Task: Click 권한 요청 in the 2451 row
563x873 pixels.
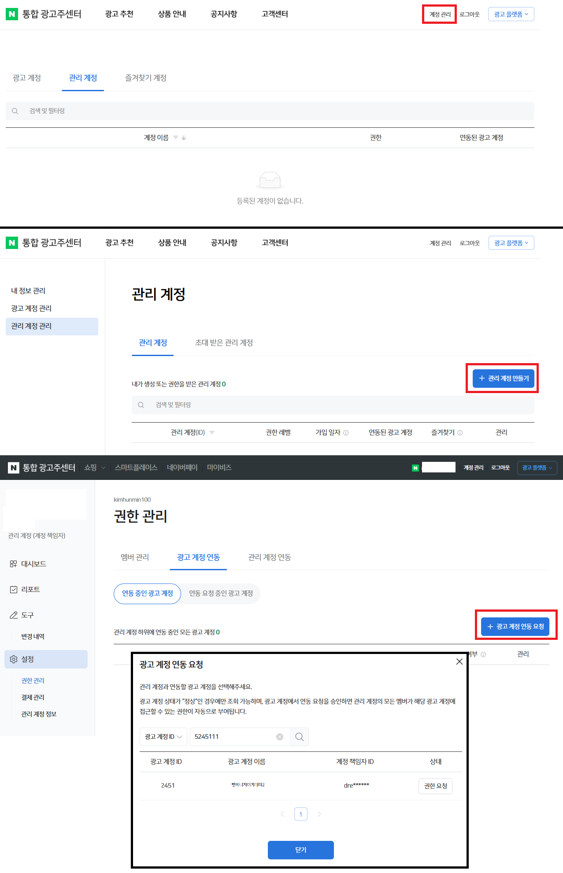Action: [x=435, y=786]
